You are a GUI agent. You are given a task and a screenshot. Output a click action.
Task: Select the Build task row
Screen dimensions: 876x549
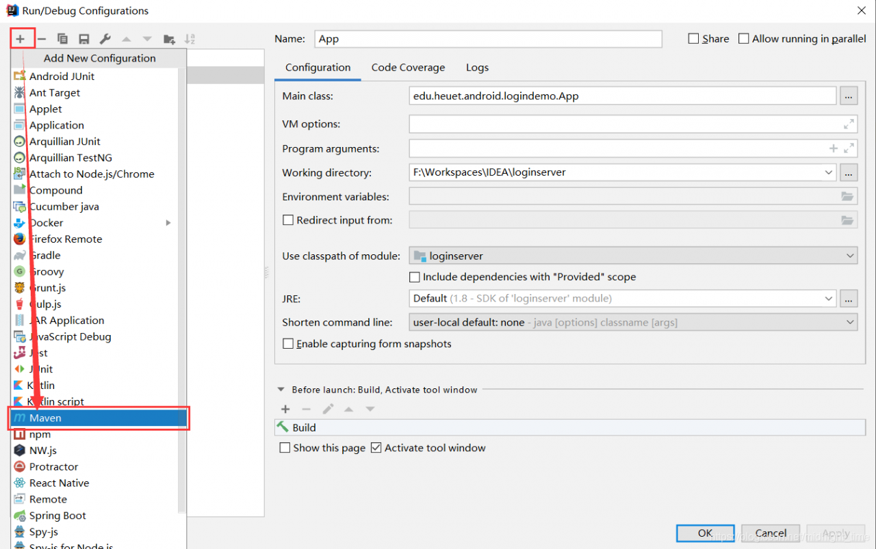570,427
